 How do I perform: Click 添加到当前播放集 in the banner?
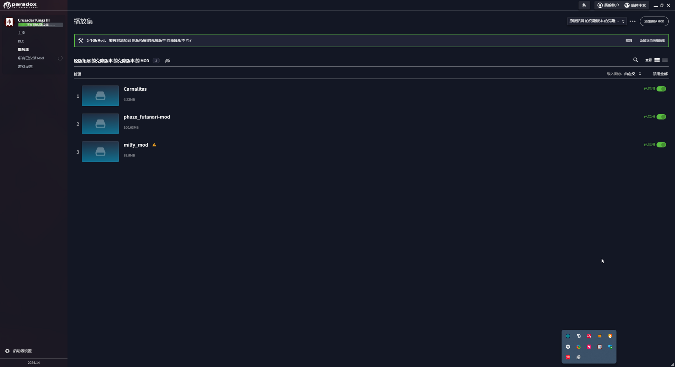tap(652, 40)
